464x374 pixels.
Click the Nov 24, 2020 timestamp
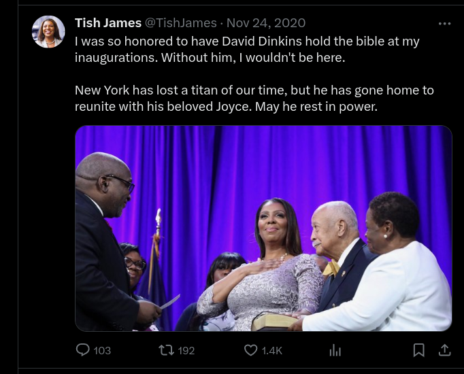(x=266, y=23)
